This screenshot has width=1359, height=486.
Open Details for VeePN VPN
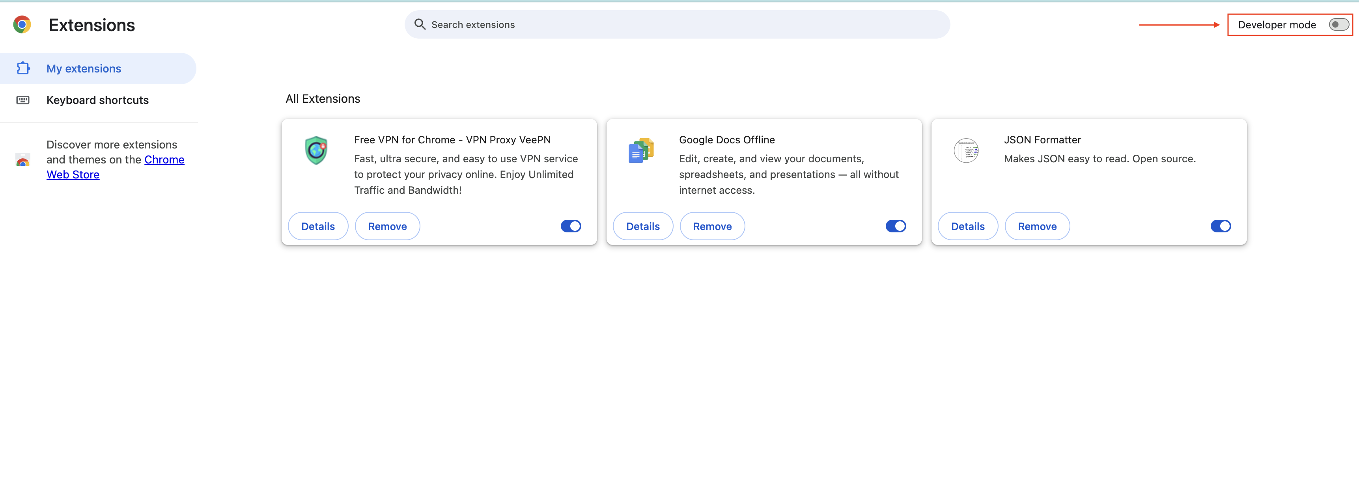[317, 226]
